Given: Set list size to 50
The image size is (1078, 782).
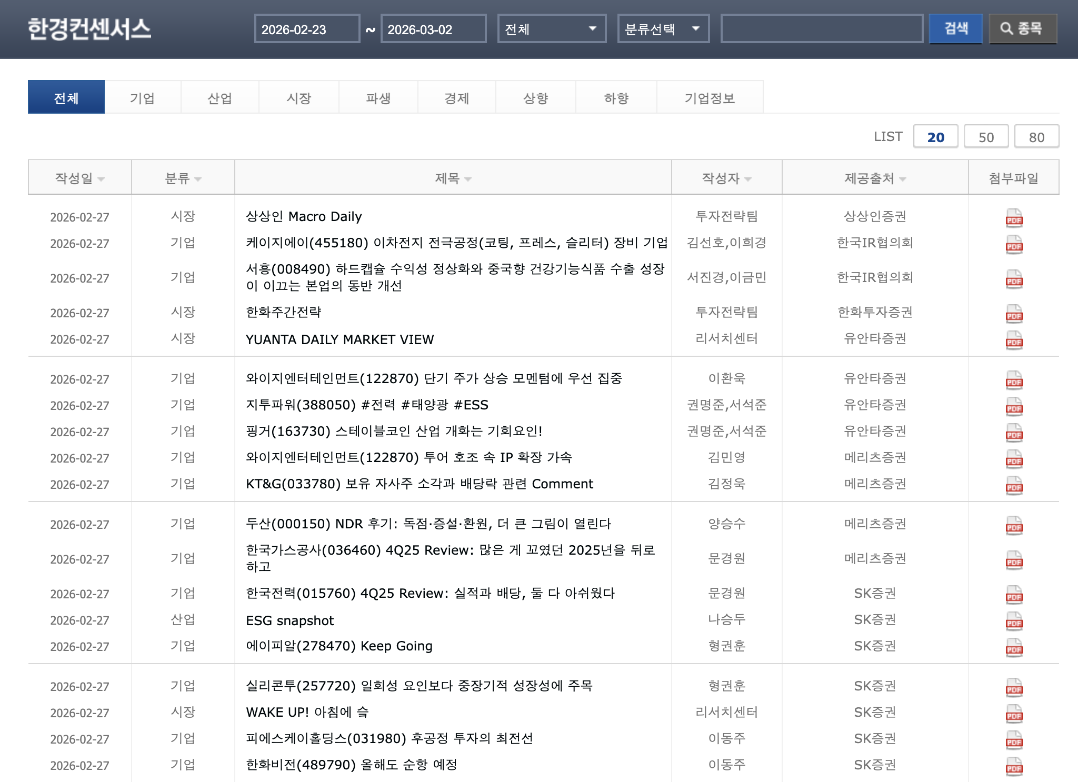Looking at the screenshot, I should point(986,136).
